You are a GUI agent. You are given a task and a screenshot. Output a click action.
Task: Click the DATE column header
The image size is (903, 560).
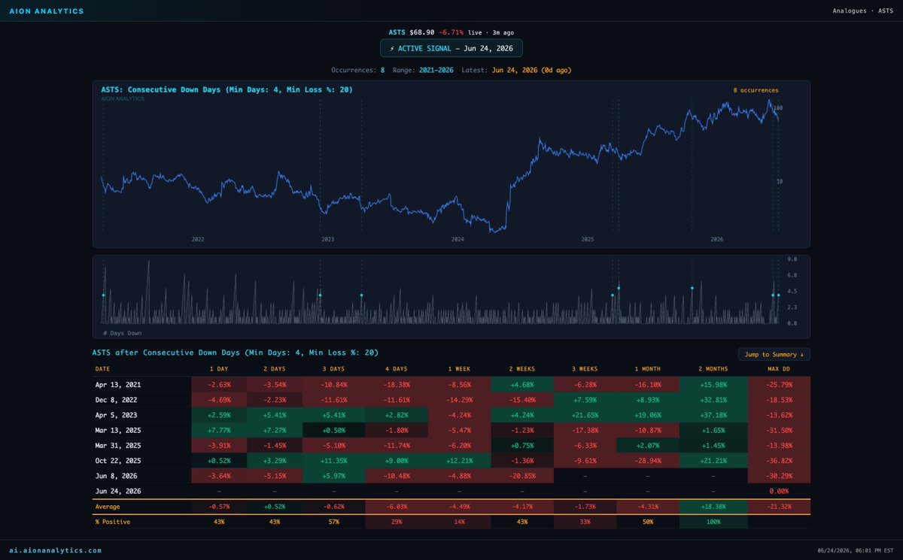102,369
